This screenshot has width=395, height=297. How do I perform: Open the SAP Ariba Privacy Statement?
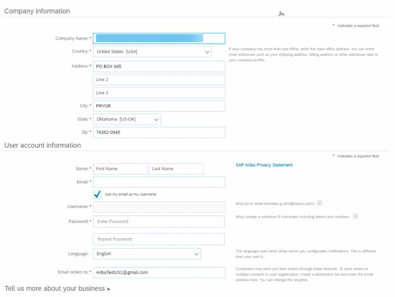[263, 165]
